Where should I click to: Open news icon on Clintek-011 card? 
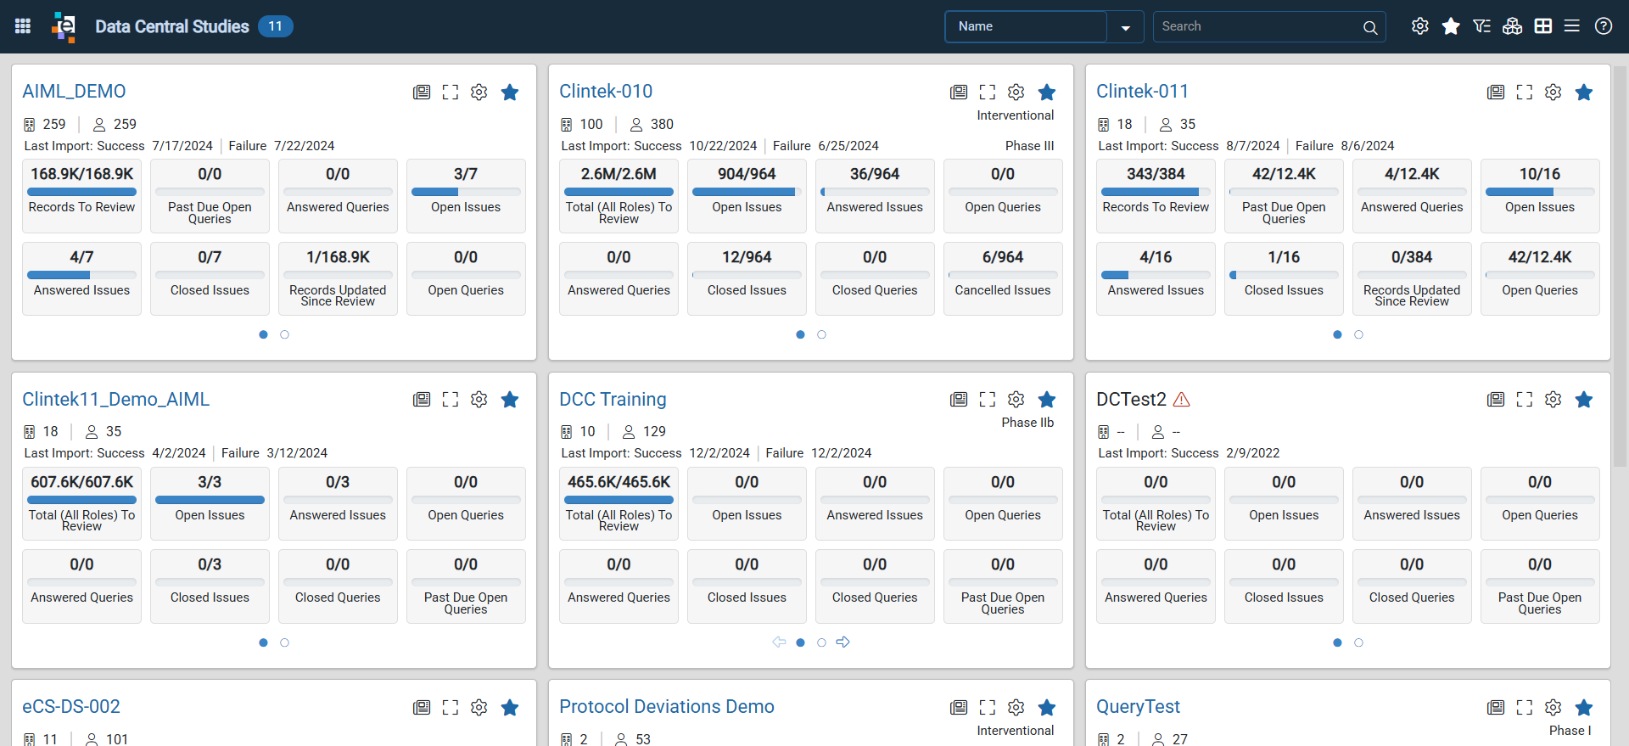[1496, 92]
